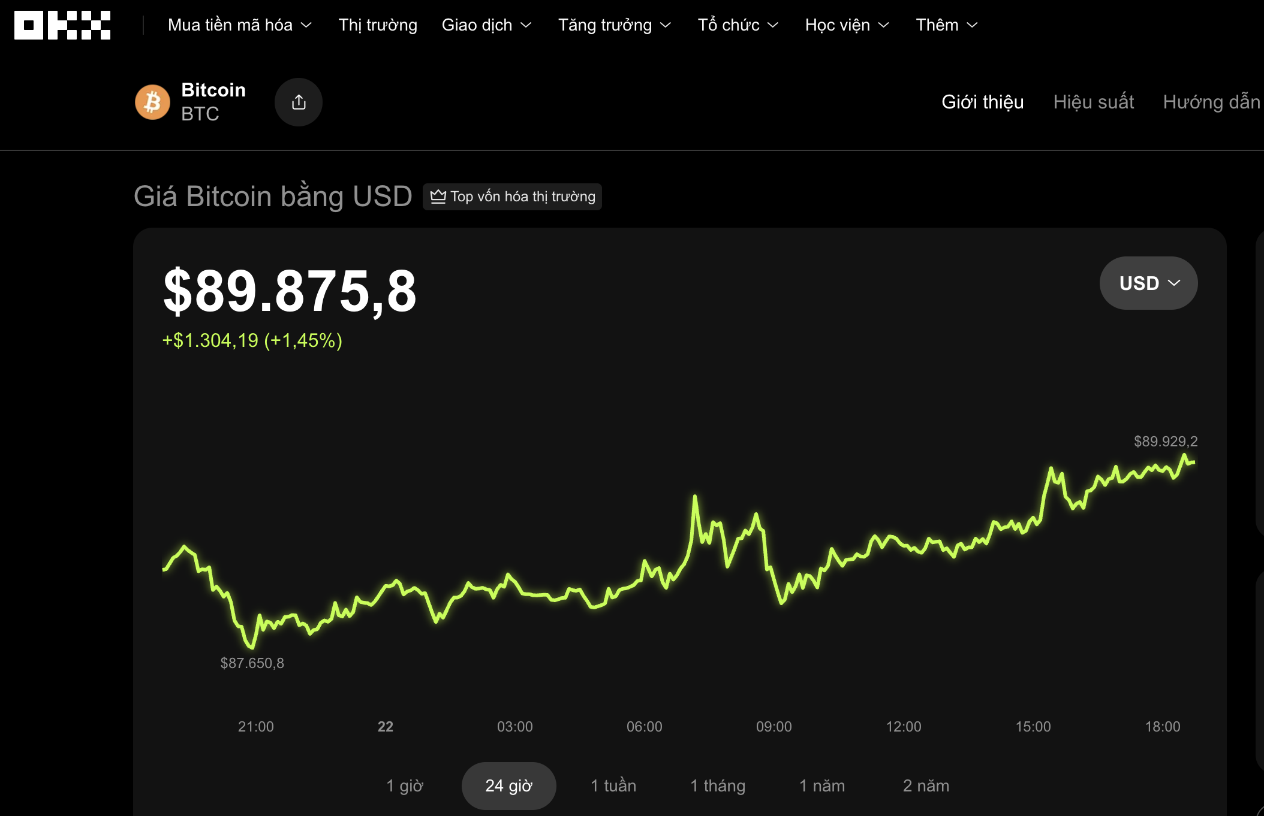Select the Giới thiệu tab

tap(983, 102)
